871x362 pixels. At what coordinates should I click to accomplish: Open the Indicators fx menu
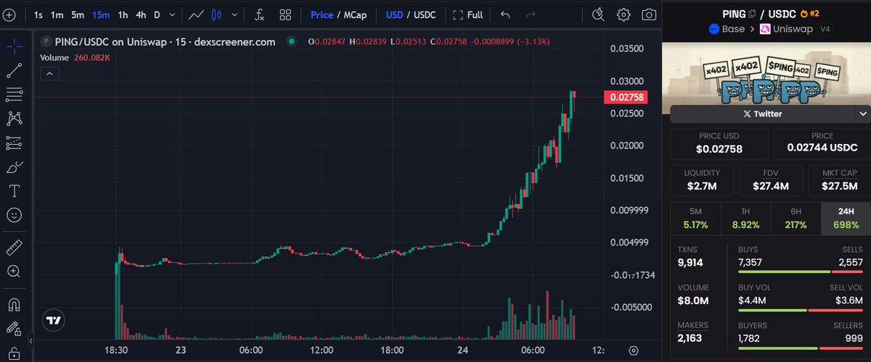point(259,14)
